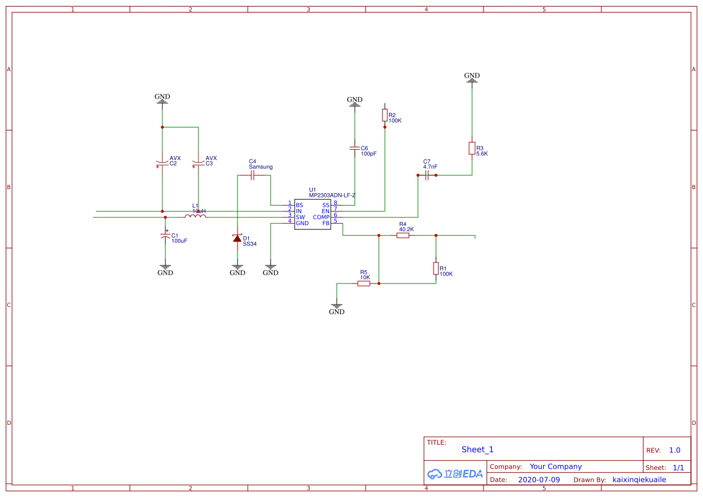Select the L1 inductor coil symbol

point(195,217)
